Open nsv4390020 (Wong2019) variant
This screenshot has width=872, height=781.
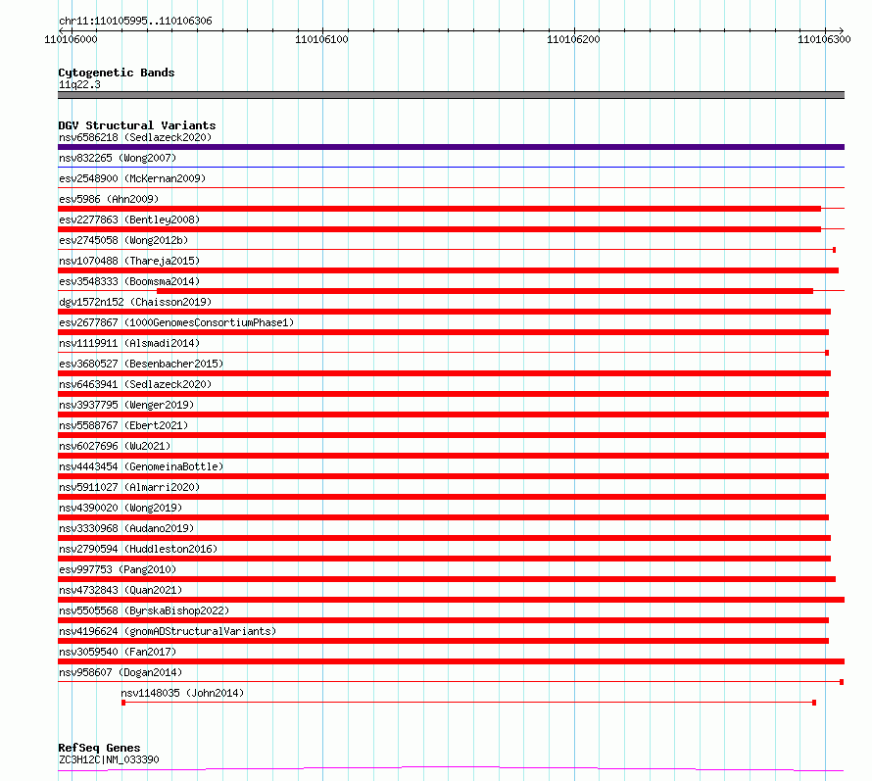121,508
